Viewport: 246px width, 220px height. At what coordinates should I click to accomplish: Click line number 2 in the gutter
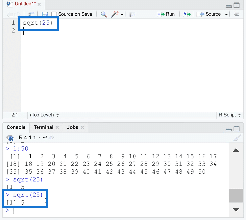tap(13, 31)
